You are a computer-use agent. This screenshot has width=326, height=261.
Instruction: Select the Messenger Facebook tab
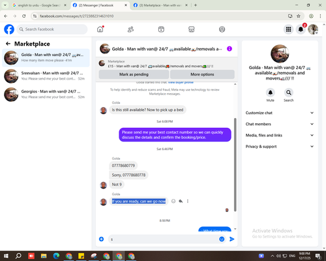[x=100, y=5]
